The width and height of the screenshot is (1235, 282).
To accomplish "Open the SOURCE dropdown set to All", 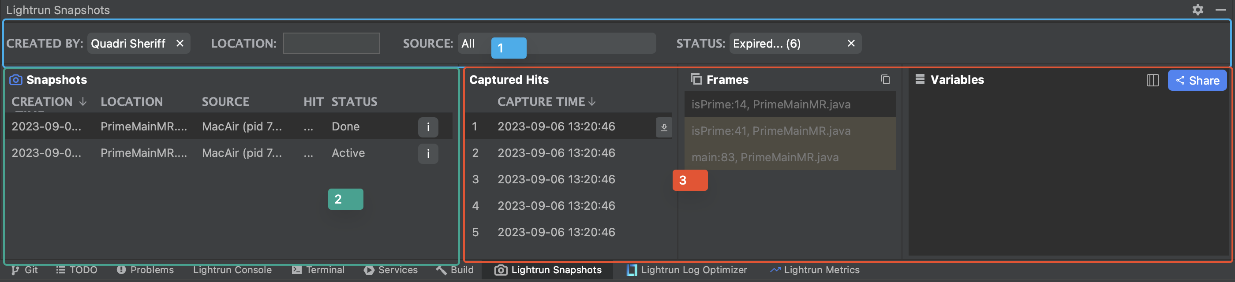I will click(556, 44).
